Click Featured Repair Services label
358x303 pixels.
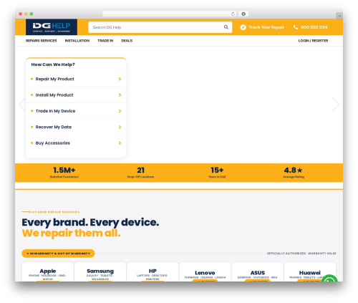click(x=54, y=212)
